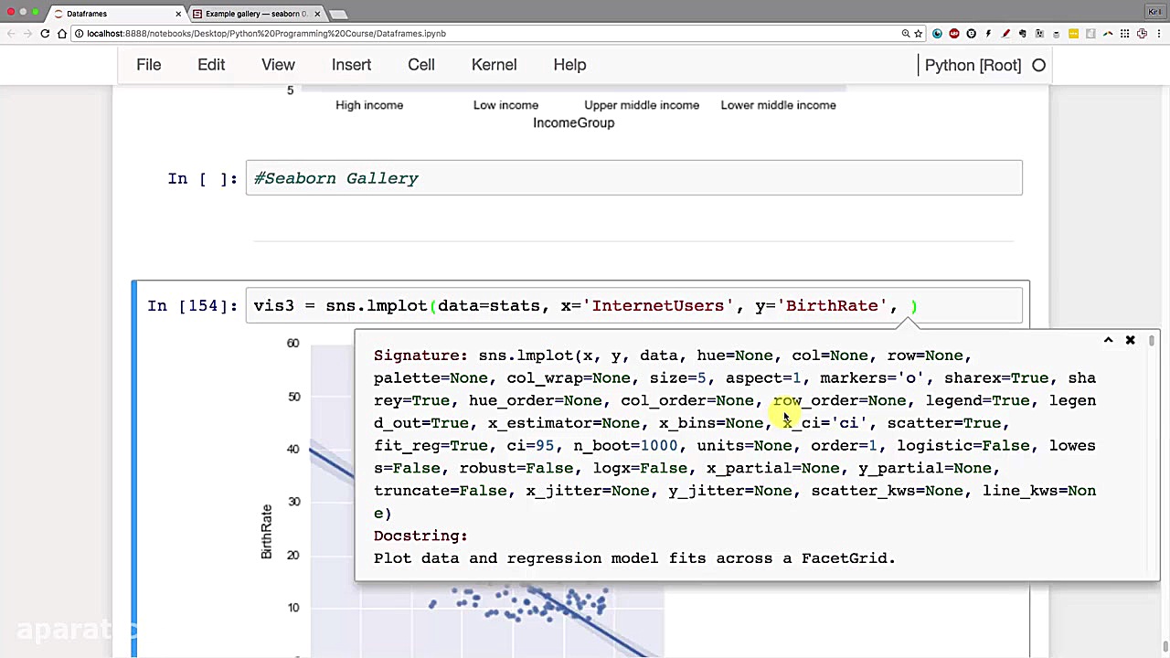Open the Chrome three-dot menu

[1159, 33]
